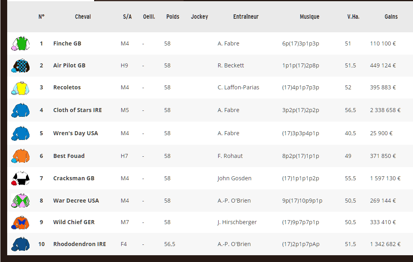This screenshot has height=262, width=413.
Task: Select the Musique column header
Action: (310, 17)
